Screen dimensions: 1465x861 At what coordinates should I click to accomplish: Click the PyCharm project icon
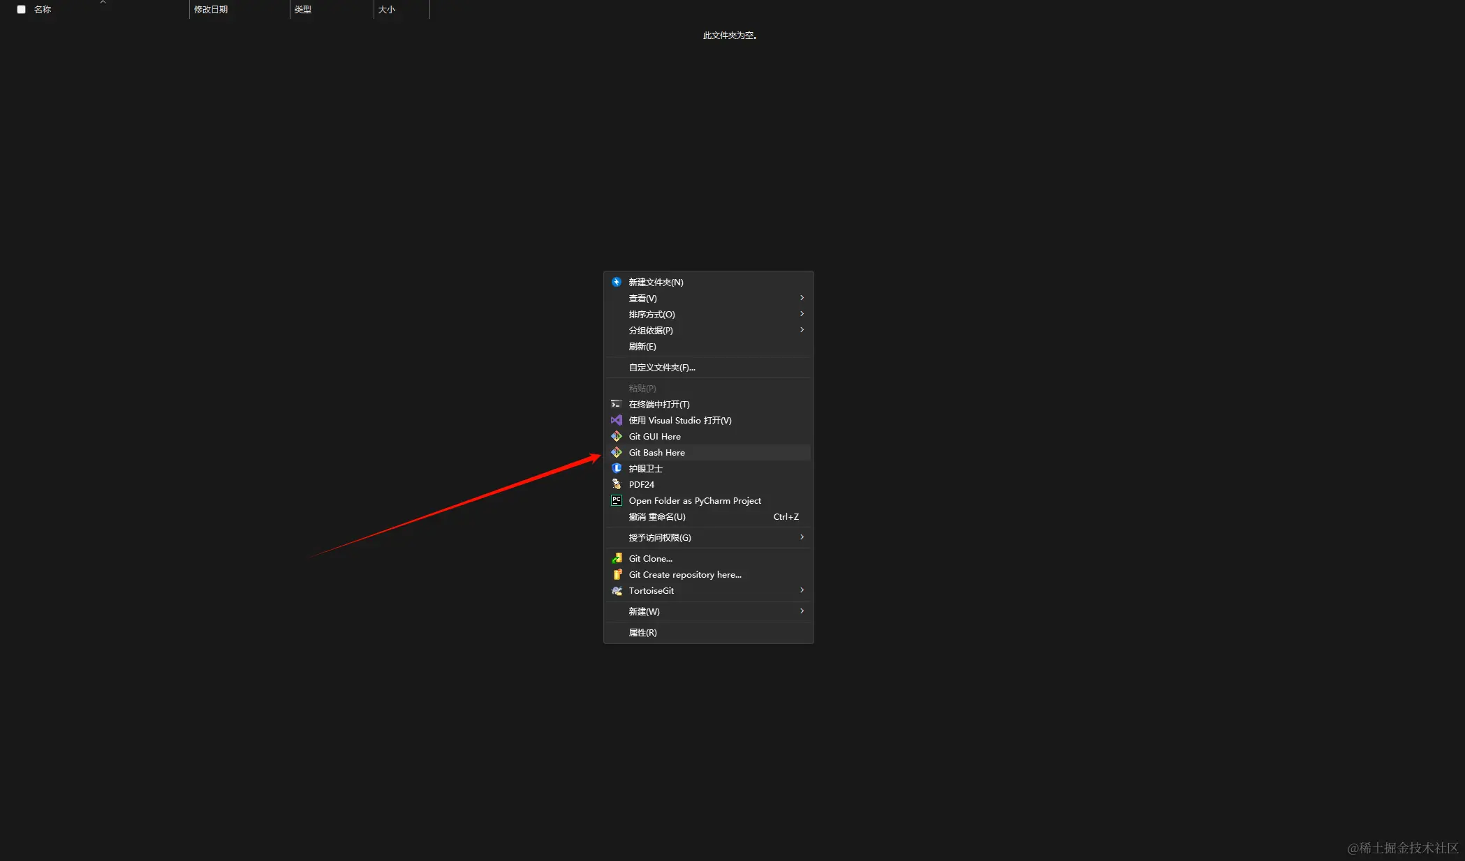[x=617, y=500]
